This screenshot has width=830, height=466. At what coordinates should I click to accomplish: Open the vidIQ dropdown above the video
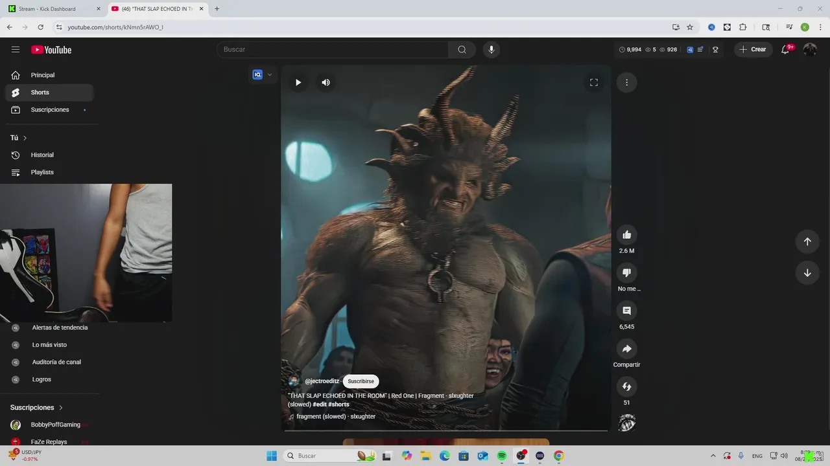[x=263, y=74]
